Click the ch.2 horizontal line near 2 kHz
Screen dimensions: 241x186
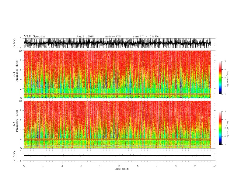tap(117, 139)
